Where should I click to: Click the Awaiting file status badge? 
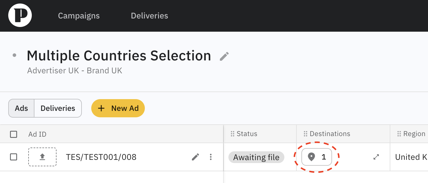(x=256, y=157)
